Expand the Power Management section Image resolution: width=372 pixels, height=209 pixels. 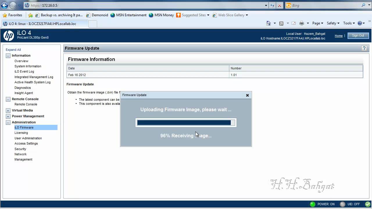(8, 116)
